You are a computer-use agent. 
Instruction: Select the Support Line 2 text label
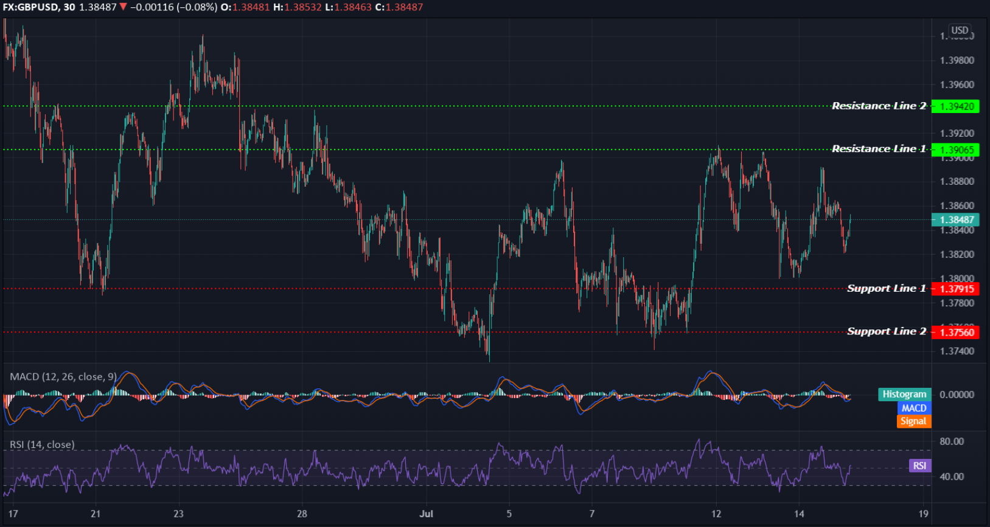[x=887, y=331]
